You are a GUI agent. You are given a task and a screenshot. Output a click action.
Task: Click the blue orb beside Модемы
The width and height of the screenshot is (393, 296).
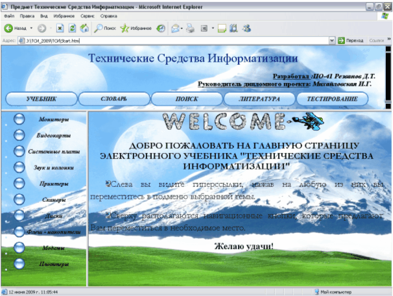(19, 248)
